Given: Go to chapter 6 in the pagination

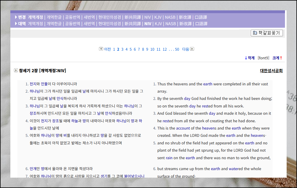Looking at the screenshot, I should coord(135,49).
